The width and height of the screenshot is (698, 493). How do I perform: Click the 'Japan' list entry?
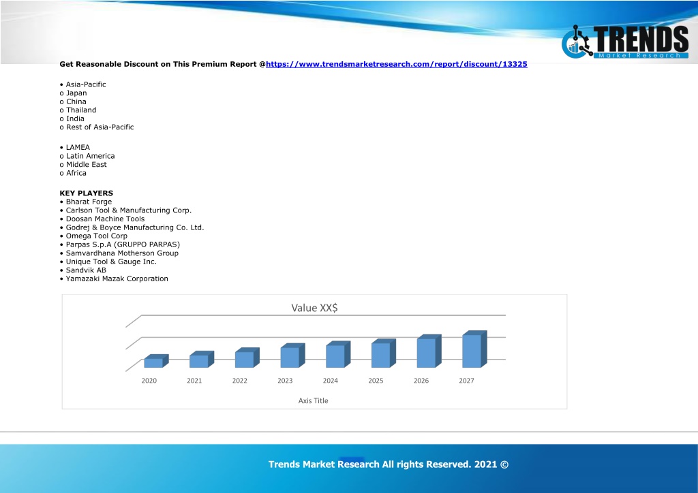[76, 93]
